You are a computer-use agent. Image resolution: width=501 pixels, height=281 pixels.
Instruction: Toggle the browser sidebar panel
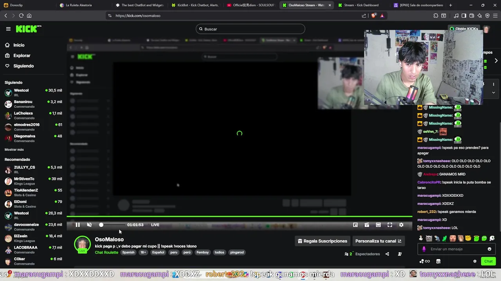[x=464, y=16]
